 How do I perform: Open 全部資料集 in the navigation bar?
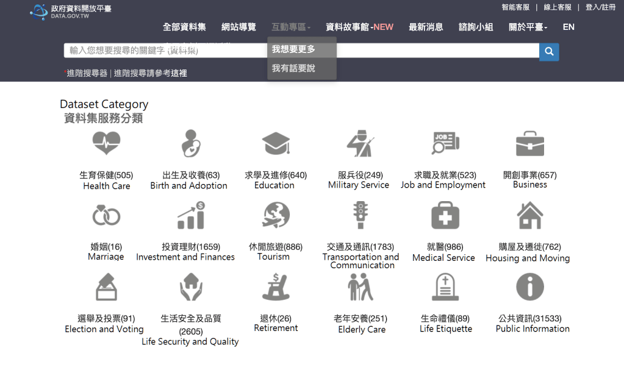point(184,27)
